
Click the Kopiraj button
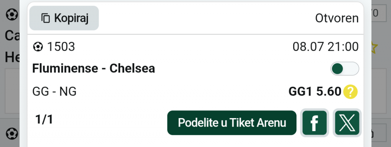coord(64,18)
